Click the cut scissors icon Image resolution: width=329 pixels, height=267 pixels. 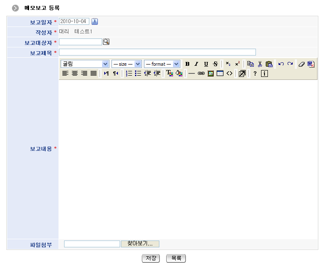[x=259, y=64]
